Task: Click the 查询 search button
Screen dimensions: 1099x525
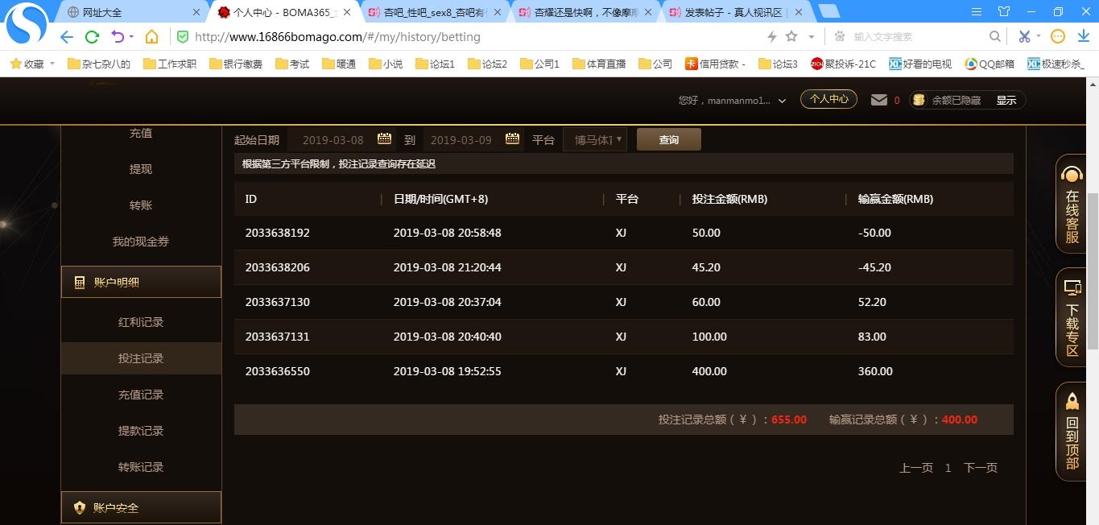Action: [x=668, y=140]
